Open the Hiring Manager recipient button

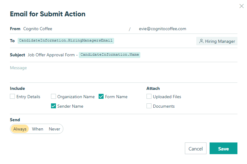click(217, 41)
